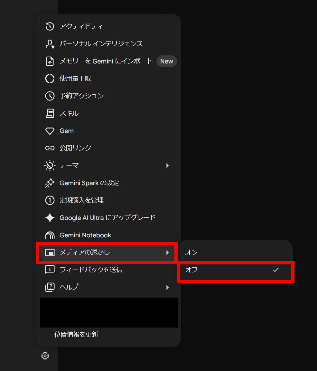Screen dimensions: 317x371
Task: Click the Gemini Notebook arch icon
Action: 50,235
